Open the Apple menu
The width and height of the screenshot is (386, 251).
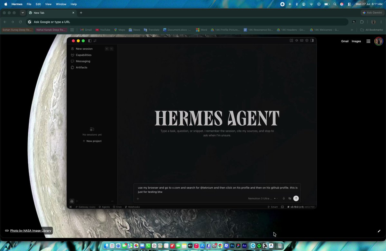[x=6, y=4]
